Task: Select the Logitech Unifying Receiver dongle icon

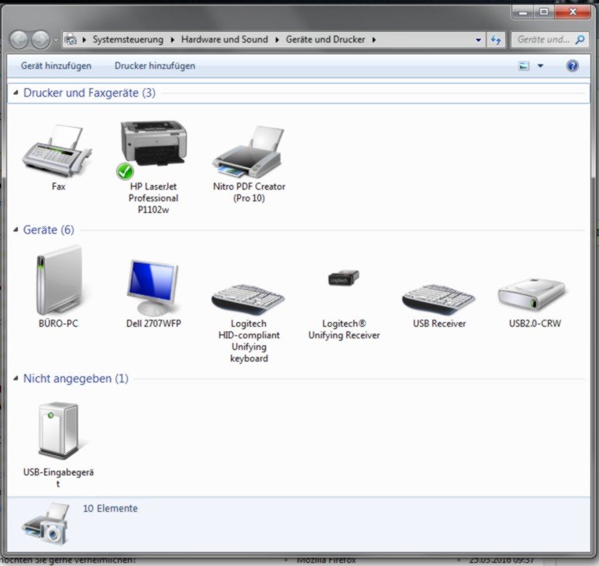Action: pos(343,277)
